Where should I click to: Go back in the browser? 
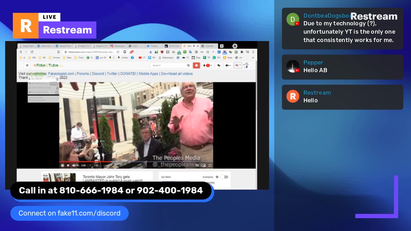coord(21,52)
